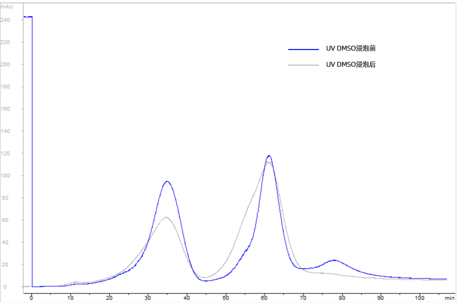Select the legend label UV DMSO浸泡前
The width and height of the screenshot is (458, 303).
(351, 49)
